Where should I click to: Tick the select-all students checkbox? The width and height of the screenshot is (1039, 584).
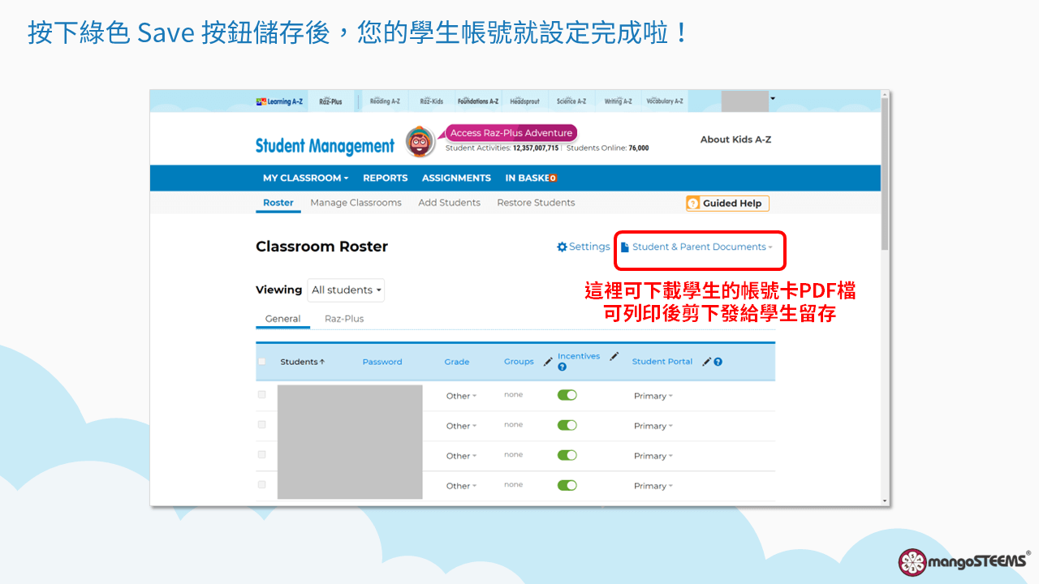(x=261, y=362)
